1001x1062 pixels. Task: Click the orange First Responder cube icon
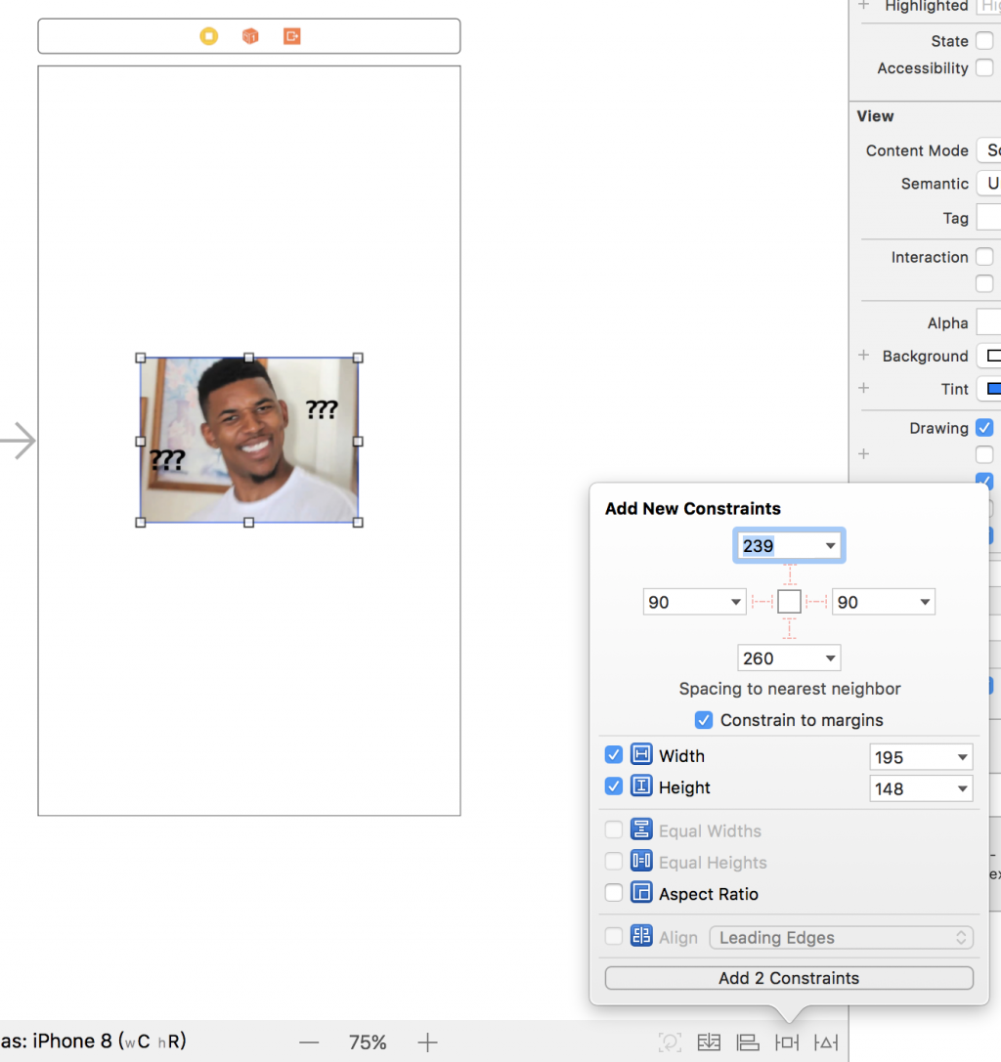[250, 36]
